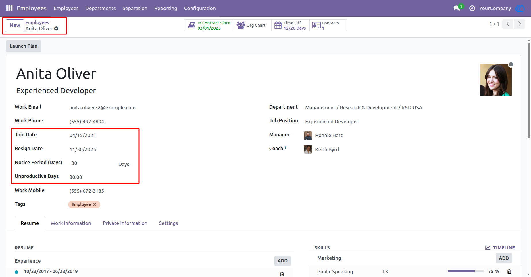Go to next record arrow
531x277 pixels.
click(x=520, y=24)
